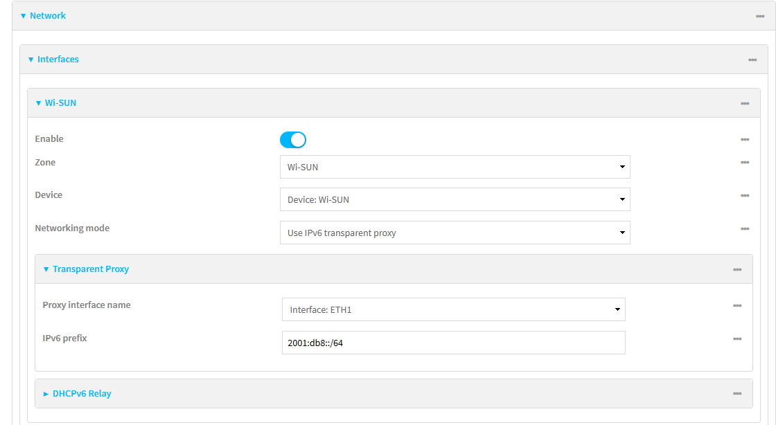Open the Device row ellipsis menu
This screenshot has height=425, width=776.
pos(745,195)
